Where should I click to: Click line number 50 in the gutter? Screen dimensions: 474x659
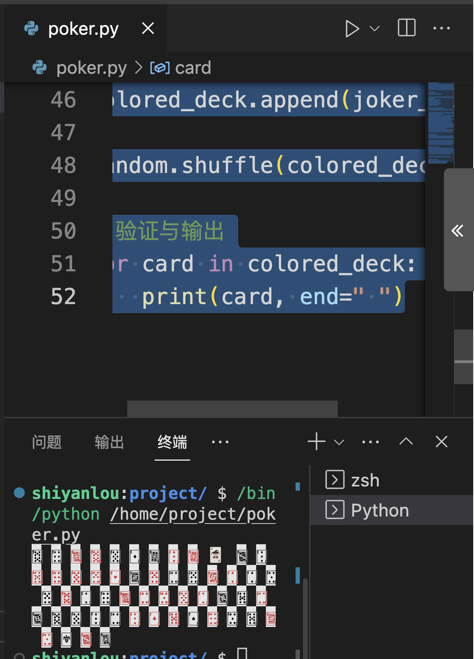tap(63, 231)
